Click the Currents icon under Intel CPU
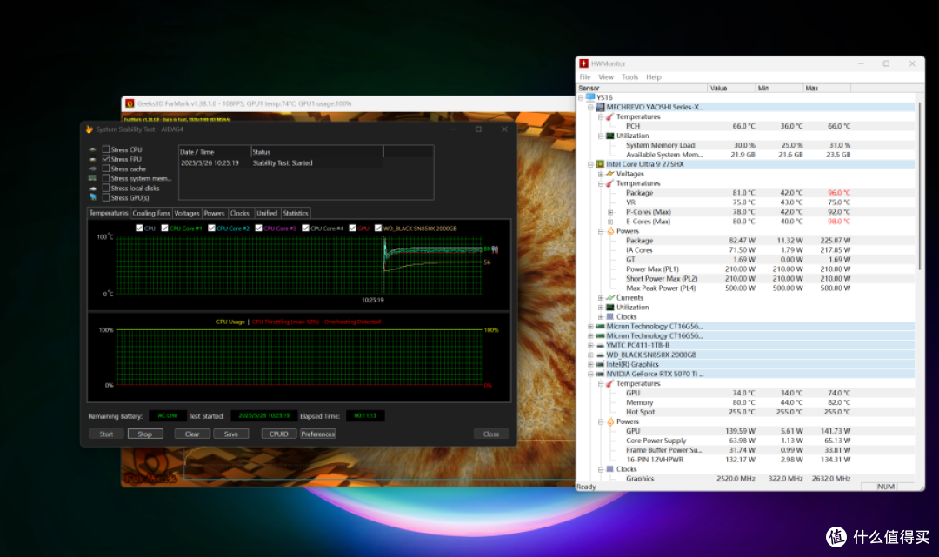The width and height of the screenshot is (939, 557). click(x=610, y=297)
